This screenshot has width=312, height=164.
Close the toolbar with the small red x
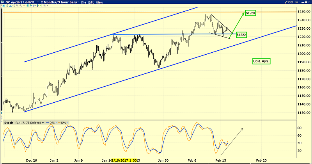[x=1, y=5]
